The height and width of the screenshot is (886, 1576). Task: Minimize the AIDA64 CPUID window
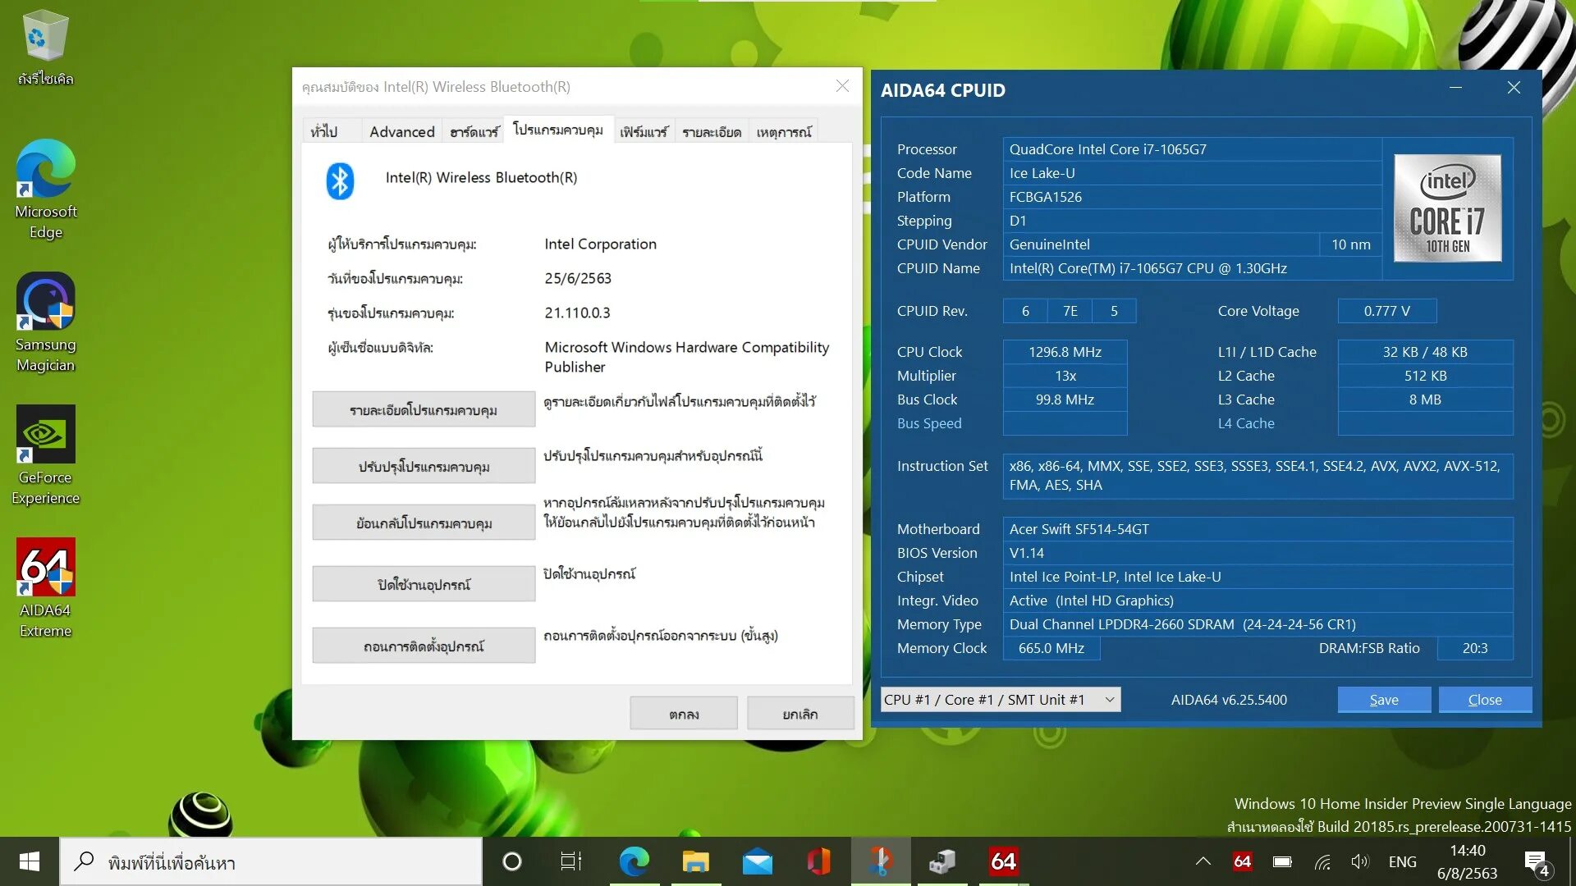click(1455, 88)
